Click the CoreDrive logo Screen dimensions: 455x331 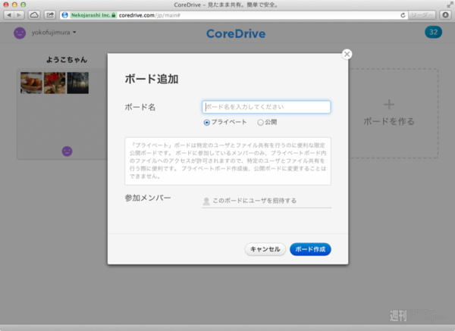(236, 33)
